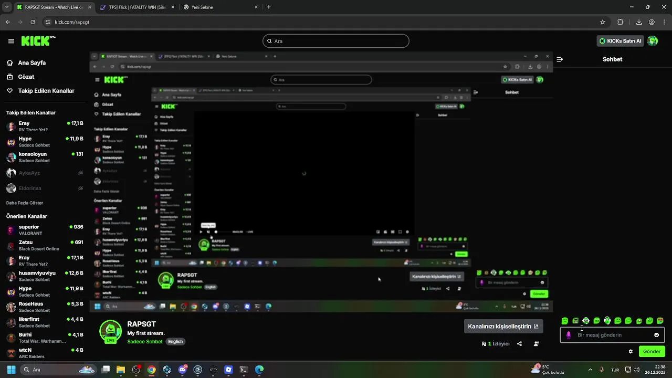
Task: Open Chrome tab search dropdown
Action: click(7, 7)
